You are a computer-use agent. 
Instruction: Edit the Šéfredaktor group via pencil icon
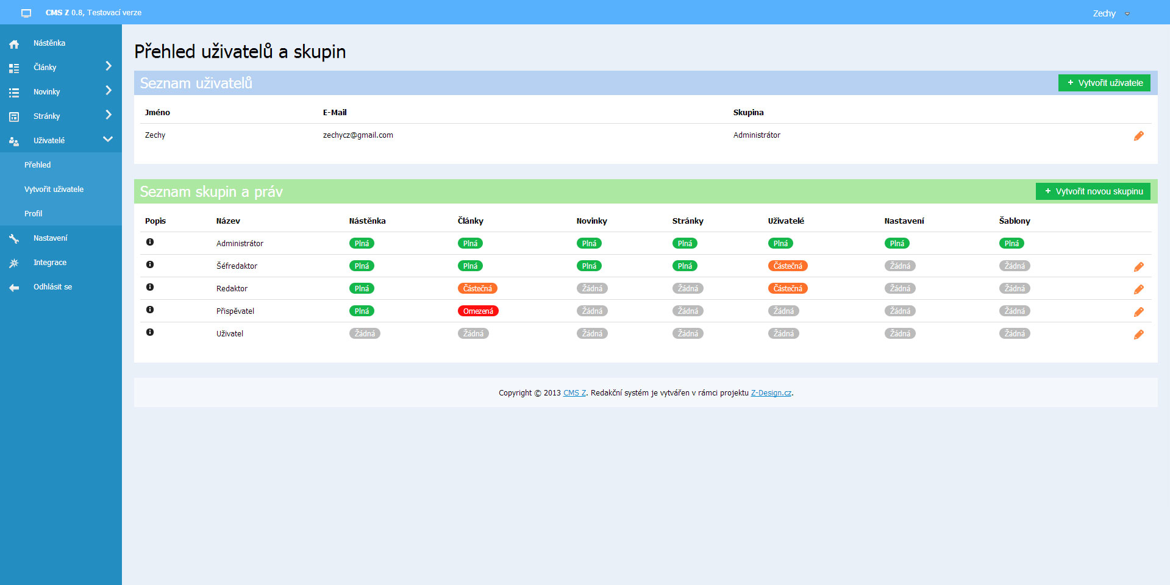click(1138, 267)
